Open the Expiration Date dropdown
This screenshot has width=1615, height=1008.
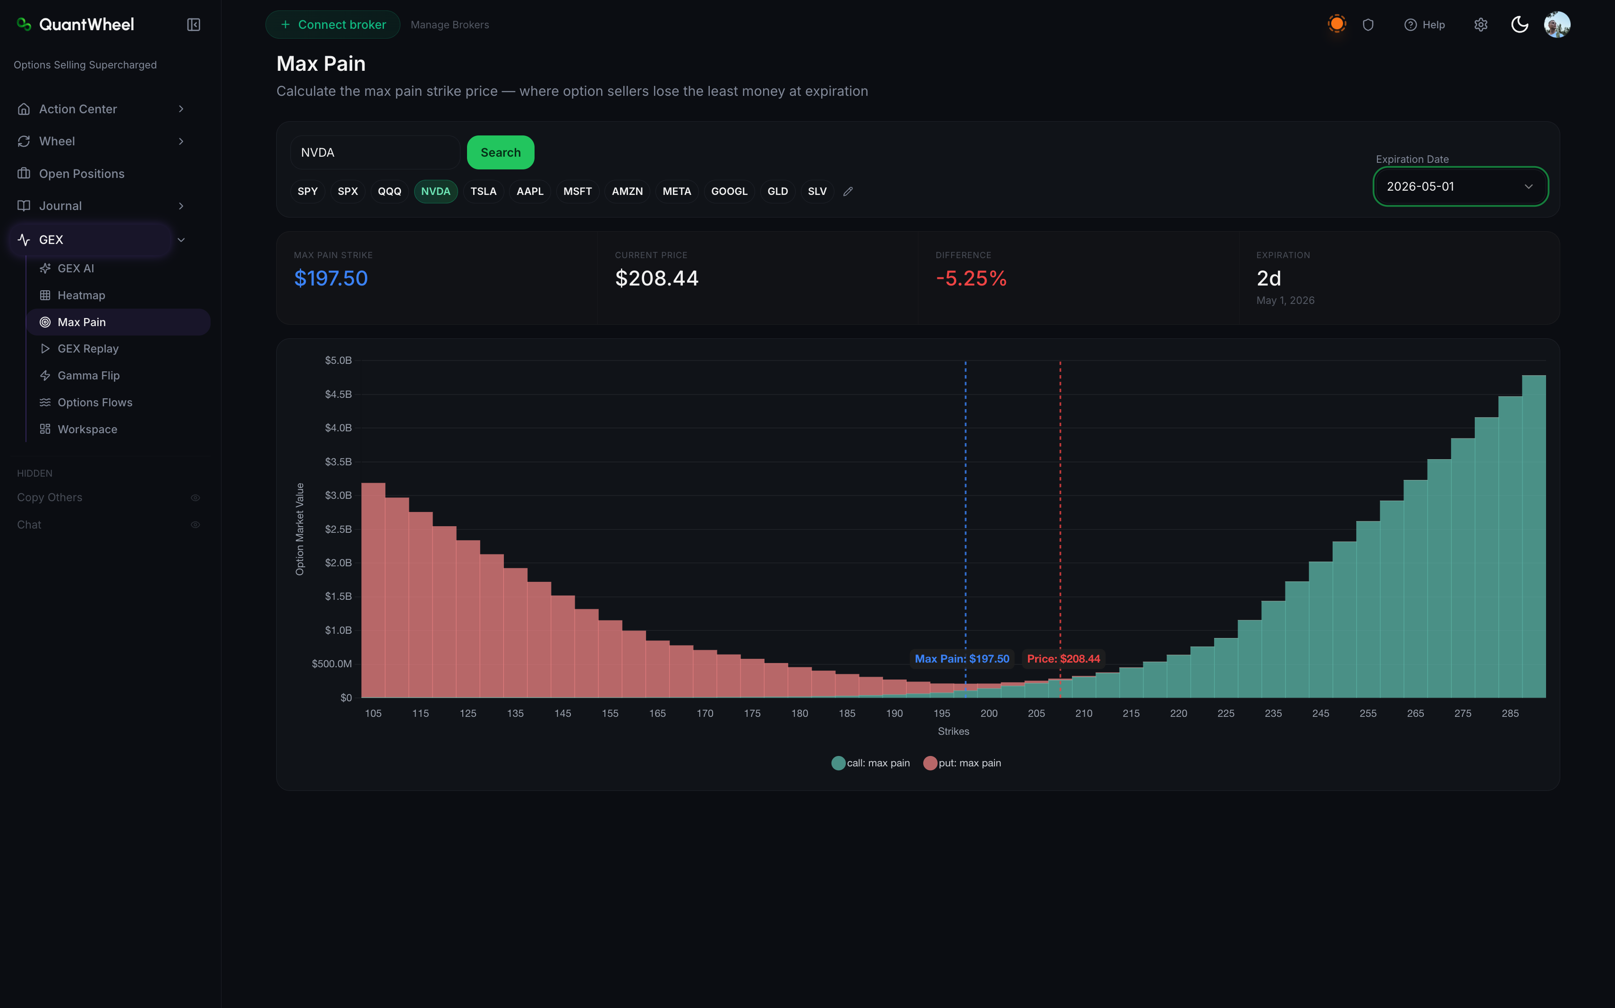point(1460,187)
